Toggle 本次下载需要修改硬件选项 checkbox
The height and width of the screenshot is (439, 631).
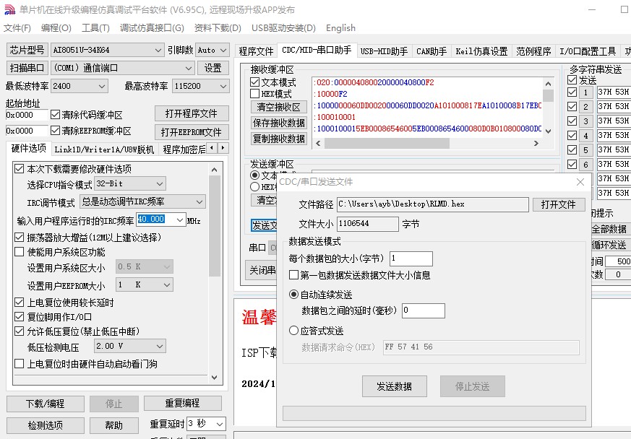pos(19,168)
